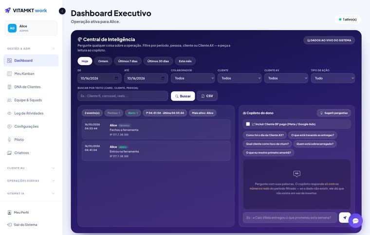370x235 pixels.
Task: Collapse the Gestão & ADM sidebar section
Action: click(31, 49)
